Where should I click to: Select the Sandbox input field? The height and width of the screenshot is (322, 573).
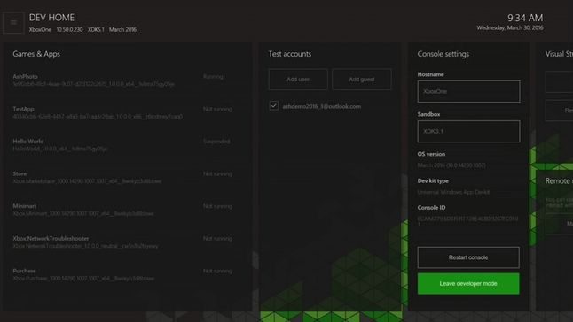click(468, 131)
